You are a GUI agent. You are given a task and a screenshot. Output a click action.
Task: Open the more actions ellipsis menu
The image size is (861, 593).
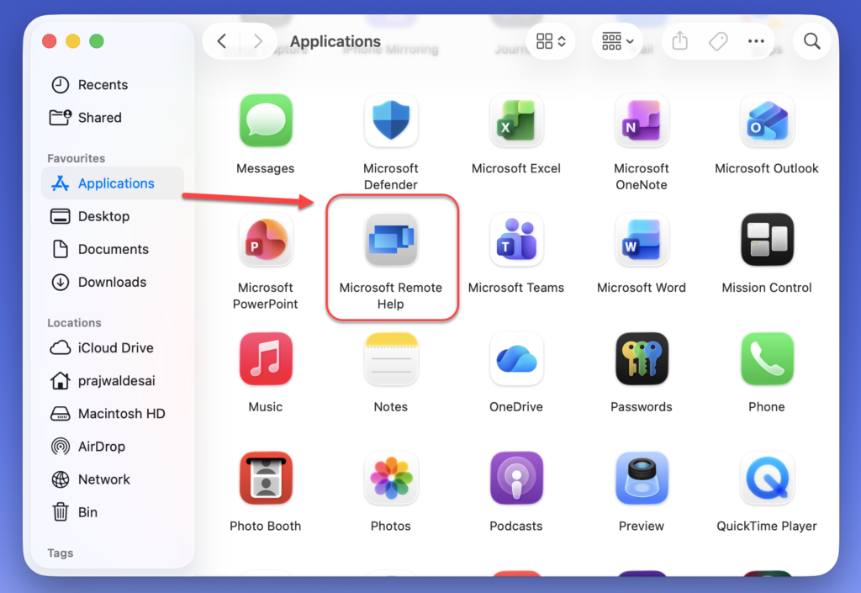[756, 41]
